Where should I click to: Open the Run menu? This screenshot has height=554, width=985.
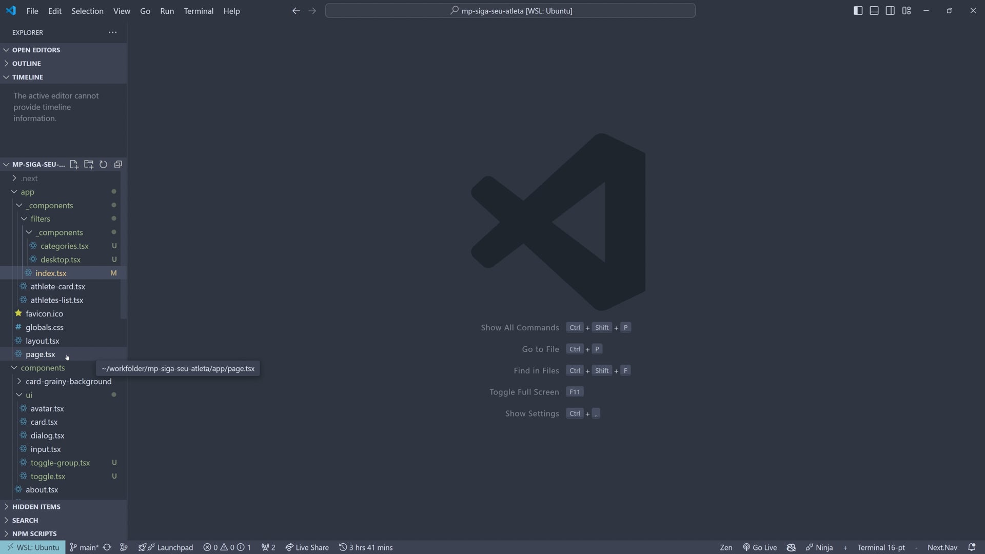point(167,11)
